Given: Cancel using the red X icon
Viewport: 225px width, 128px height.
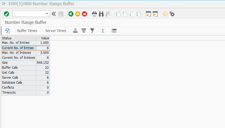Looking at the screenshot, I should point(85,14).
